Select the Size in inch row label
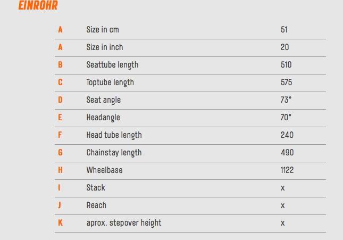The image size is (343, 240). [105, 47]
